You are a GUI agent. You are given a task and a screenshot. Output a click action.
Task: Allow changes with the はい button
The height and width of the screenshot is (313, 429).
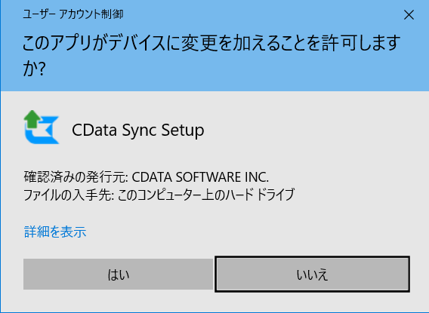[118, 275]
